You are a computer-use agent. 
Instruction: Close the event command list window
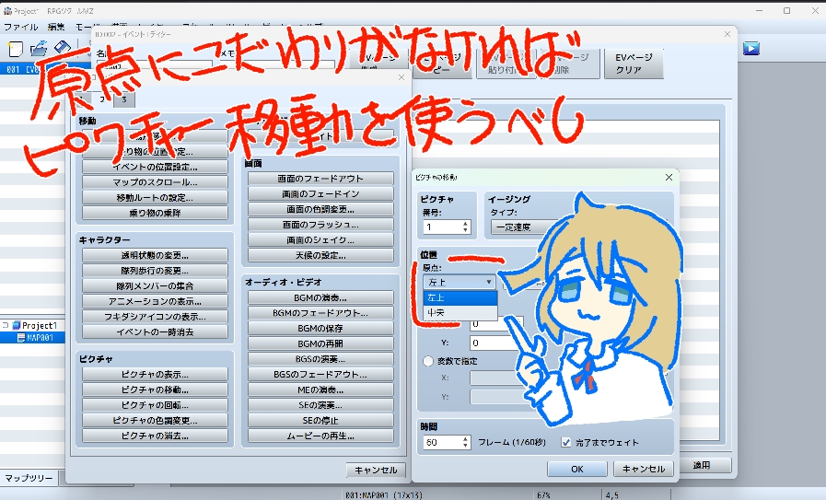(x=401, y=77)
